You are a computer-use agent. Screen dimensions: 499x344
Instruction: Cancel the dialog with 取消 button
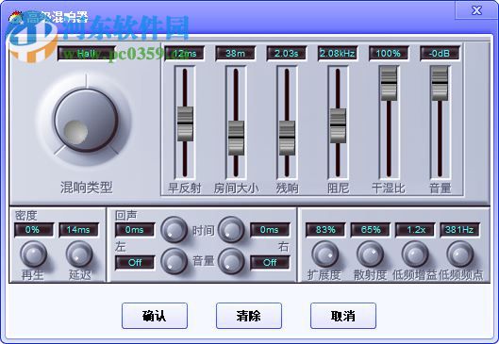tap(343, 316)
